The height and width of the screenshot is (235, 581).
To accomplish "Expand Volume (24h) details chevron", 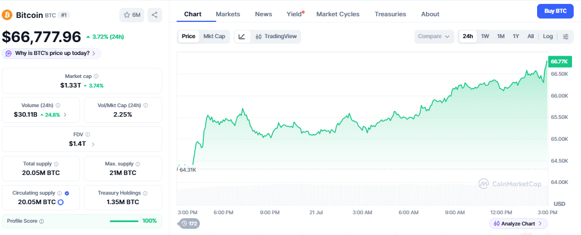I will pos(65,115).
